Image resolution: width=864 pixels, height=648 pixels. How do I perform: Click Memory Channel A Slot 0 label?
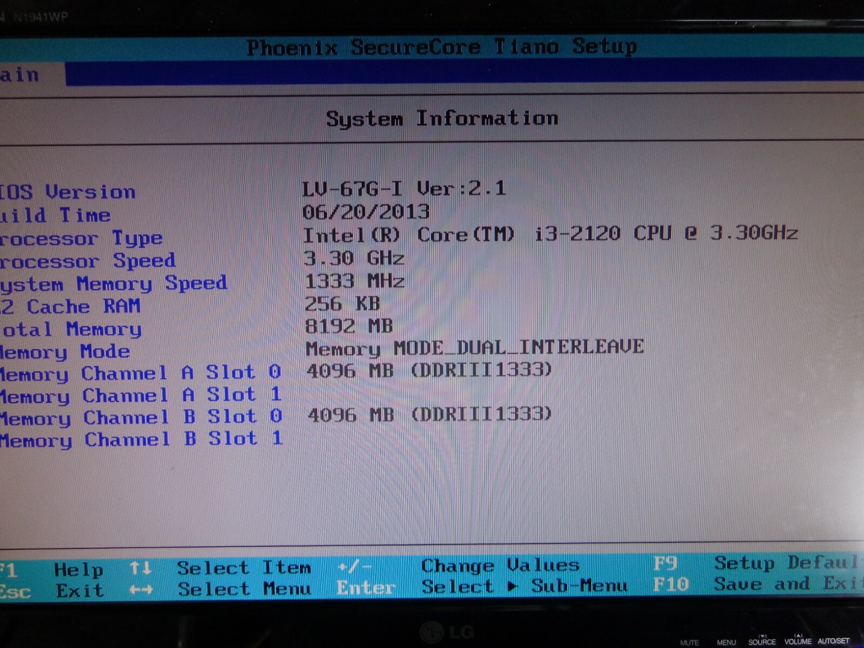point(140,373)
